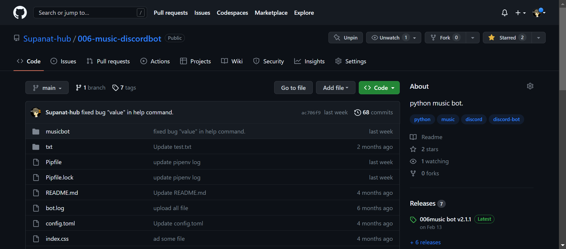Expand the star lists dropdown arrow

tap(539, 38)
